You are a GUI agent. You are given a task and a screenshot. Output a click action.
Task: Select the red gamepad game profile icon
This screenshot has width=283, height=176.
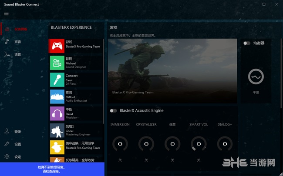57,46
